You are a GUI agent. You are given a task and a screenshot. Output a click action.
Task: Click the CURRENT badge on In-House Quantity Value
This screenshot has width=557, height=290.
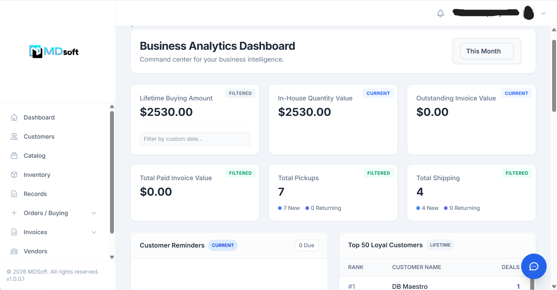378,93
